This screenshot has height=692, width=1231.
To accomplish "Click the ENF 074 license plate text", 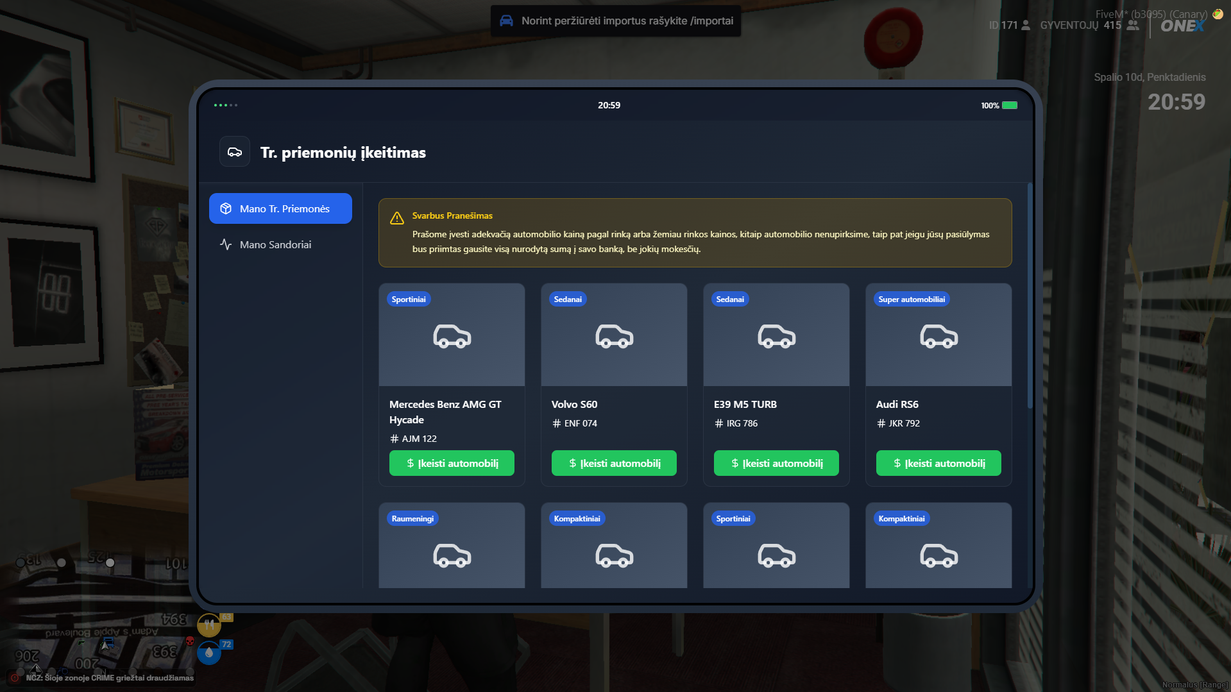I will 580,423.
